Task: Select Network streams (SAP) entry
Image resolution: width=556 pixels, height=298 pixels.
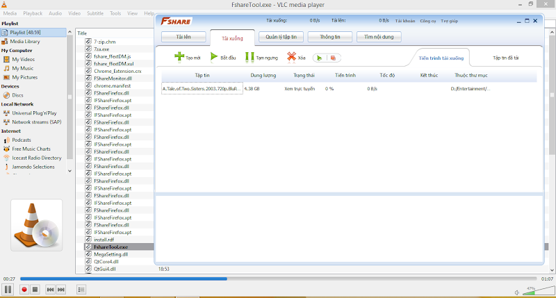Action: click(37, 122)
